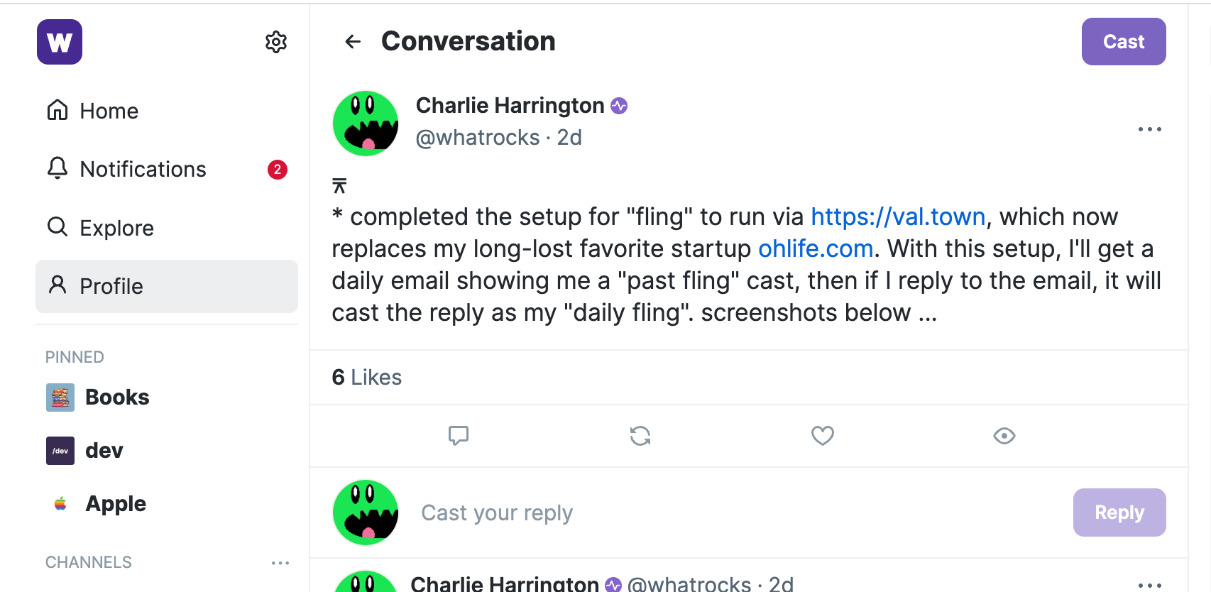Screen dimensions: 1211x592
Task: Go to Explore
Action: [116, 228]
